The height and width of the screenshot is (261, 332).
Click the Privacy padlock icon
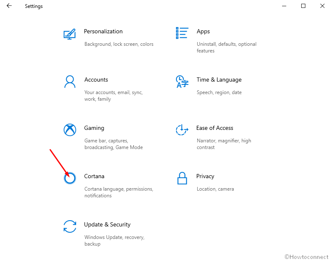tap(182, 178)
